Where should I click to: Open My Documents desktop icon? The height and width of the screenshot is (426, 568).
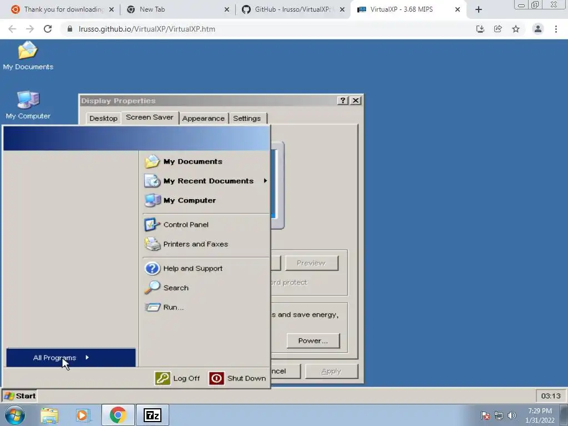click(28, 56)
